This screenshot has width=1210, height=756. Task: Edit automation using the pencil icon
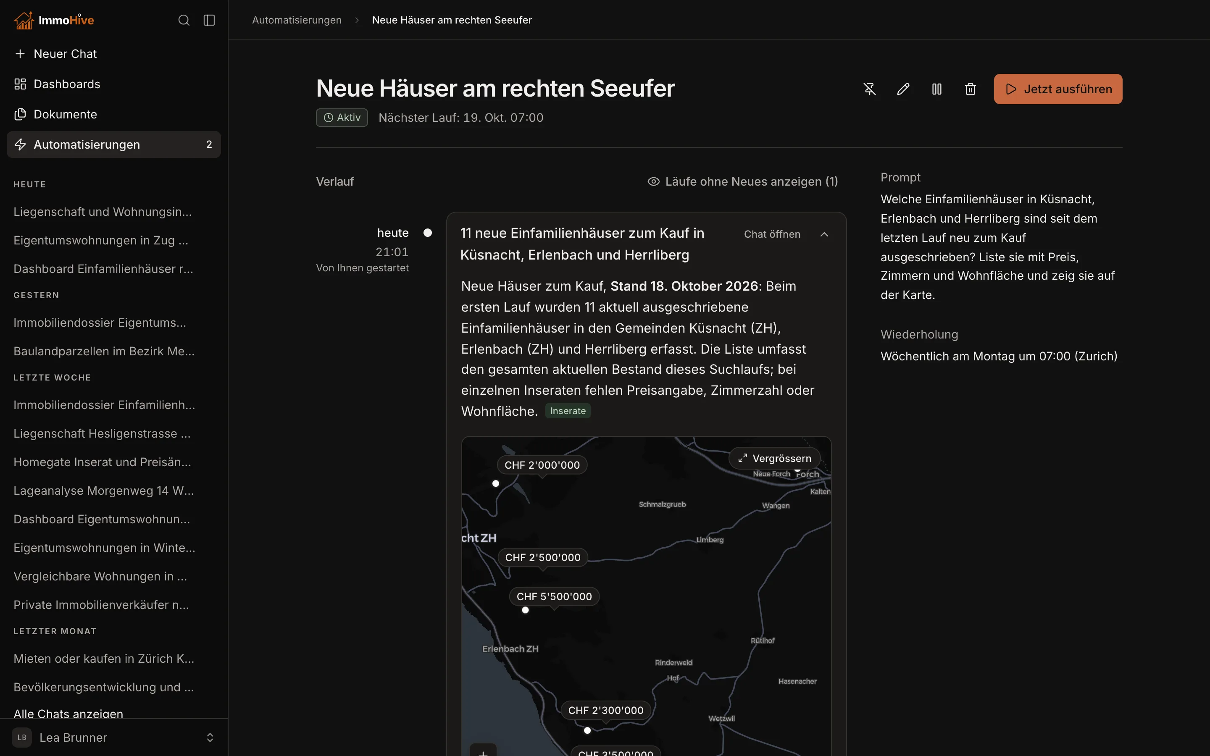pos(903,89)
